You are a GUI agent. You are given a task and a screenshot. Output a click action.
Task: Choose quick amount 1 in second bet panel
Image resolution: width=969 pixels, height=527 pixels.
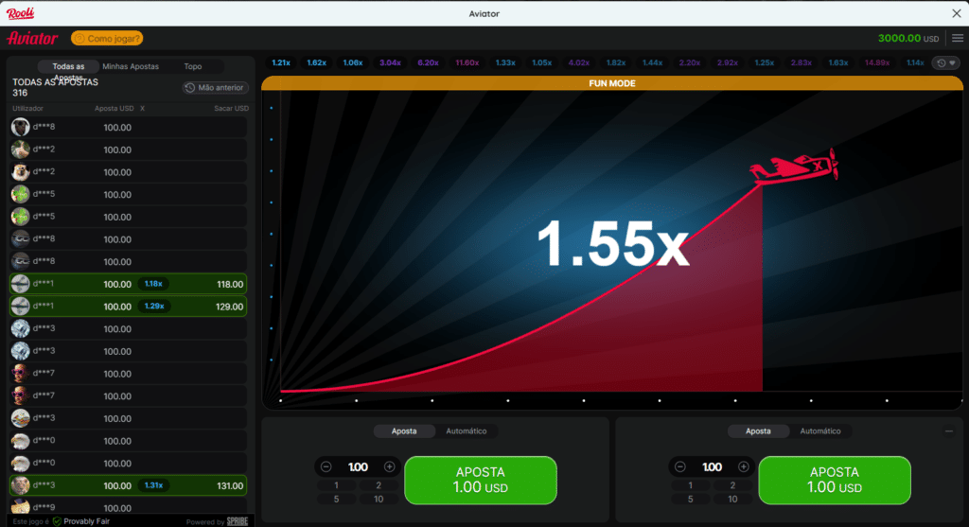point(690,485)
